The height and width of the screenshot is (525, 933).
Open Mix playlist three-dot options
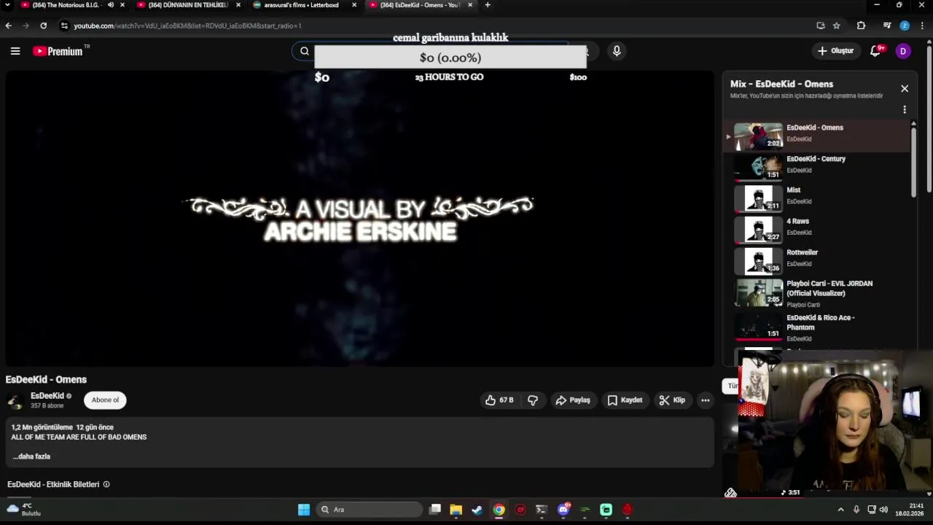click(905, 110)
